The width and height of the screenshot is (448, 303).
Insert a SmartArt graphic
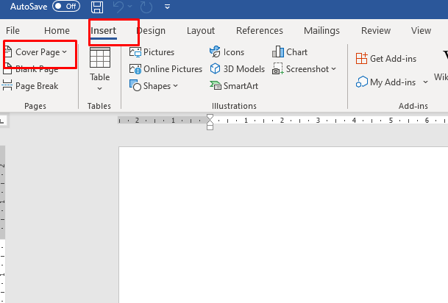[237, 86]
